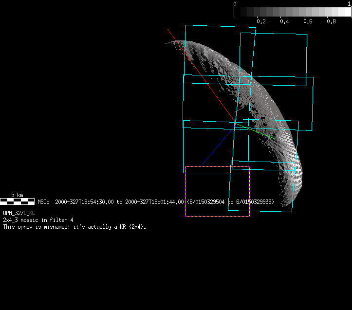Click the 'This opnav is misnamed' note
The image size is (352, 310).
point(74,227)
